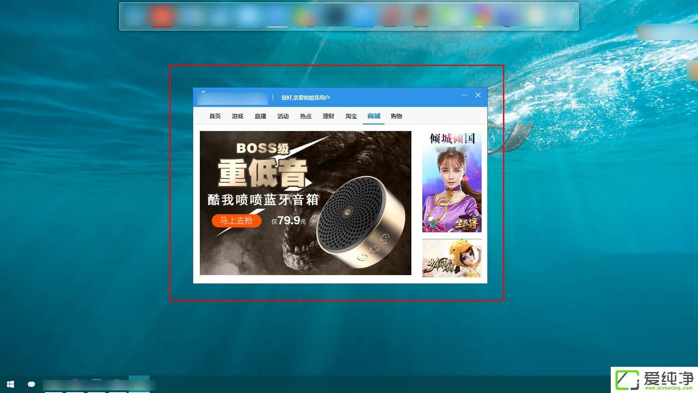The height and width of the screenshot is (393, 698).
Task: Select the 直播 tab
Action: pos(260,116)
